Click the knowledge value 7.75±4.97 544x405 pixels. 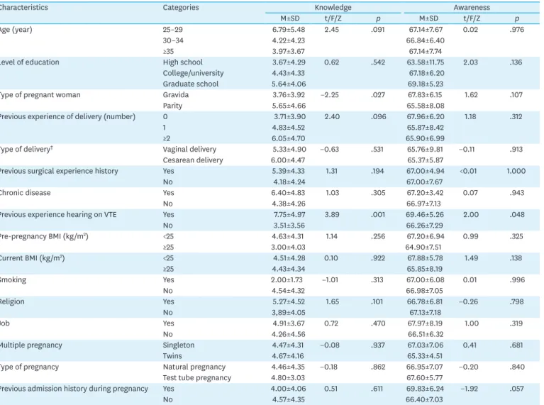point(289,214)
